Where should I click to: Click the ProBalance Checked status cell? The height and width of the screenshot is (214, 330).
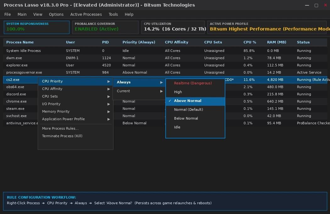313,123
